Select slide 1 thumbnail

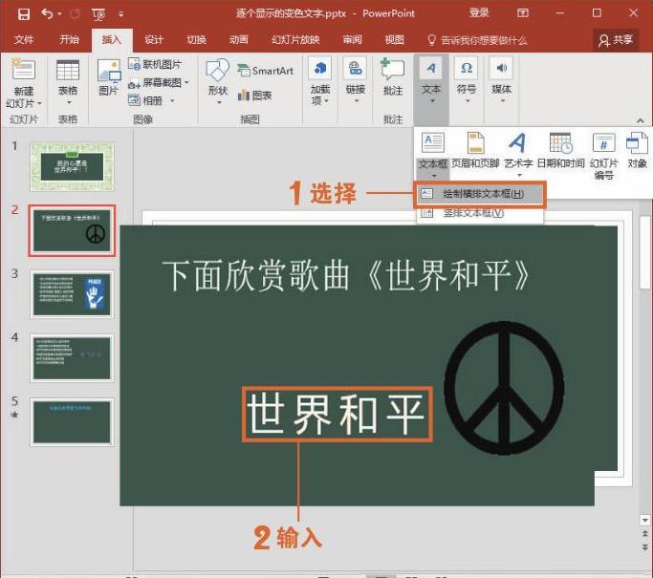pyautogui.click(x=72, y=166)
